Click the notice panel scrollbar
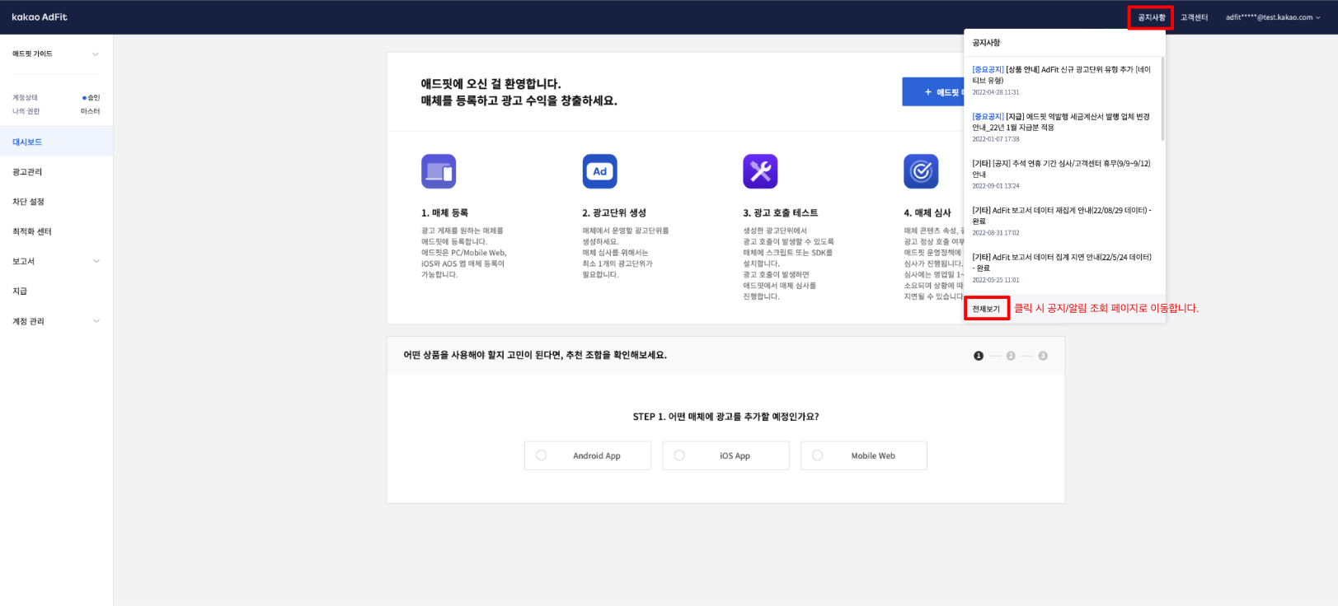 pyautogui.click(x=1162, y=99)
